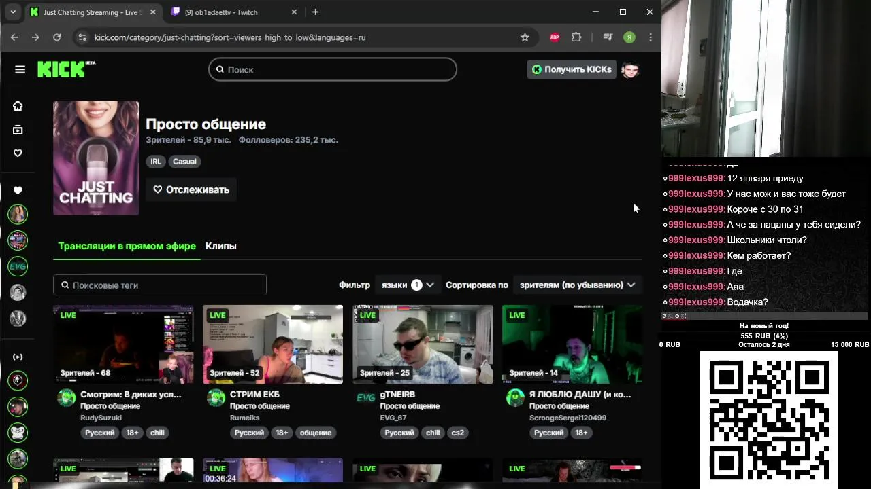Expand the языки filter dropdown
871x489 pixels.
coord(408,285)
